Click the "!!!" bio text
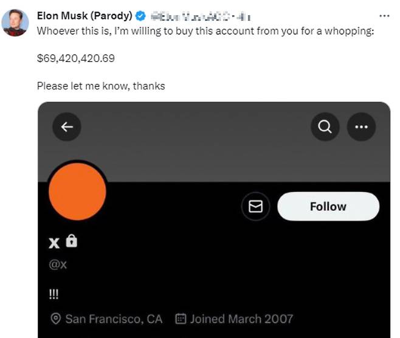The height and width of the screenshot is (338, 400). (x=54, y=293)
